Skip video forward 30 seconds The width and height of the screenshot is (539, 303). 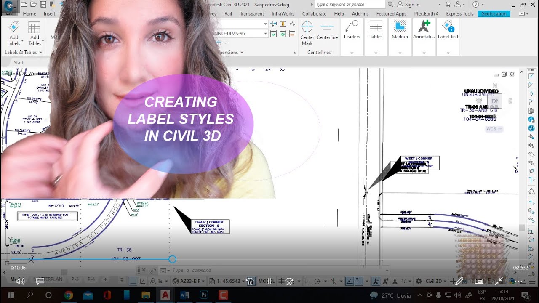tap(289, 281)
